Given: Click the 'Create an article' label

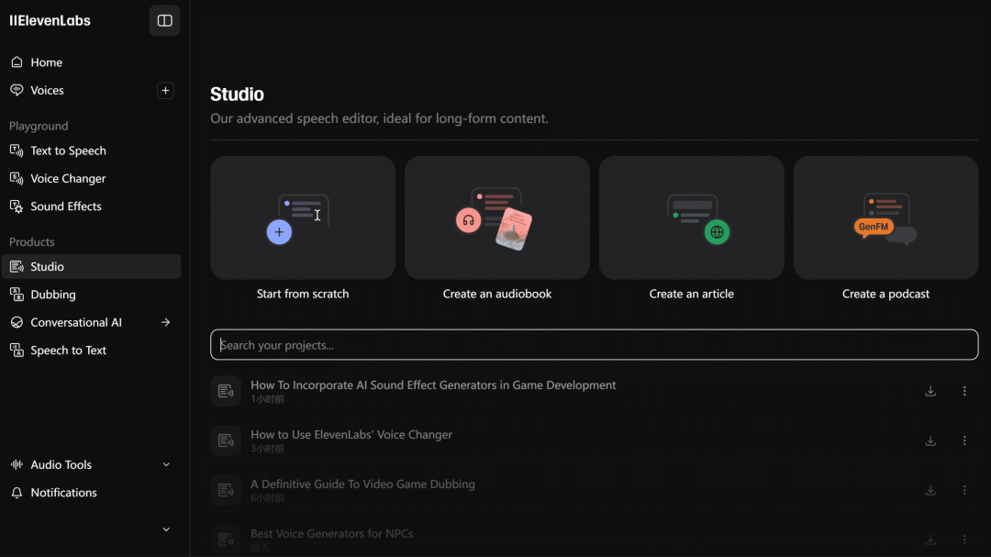Looking at the screenshot, I should click(x=692, y=294).
